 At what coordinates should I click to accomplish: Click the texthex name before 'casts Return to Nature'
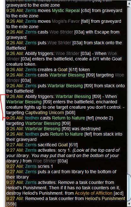[32, 118]
